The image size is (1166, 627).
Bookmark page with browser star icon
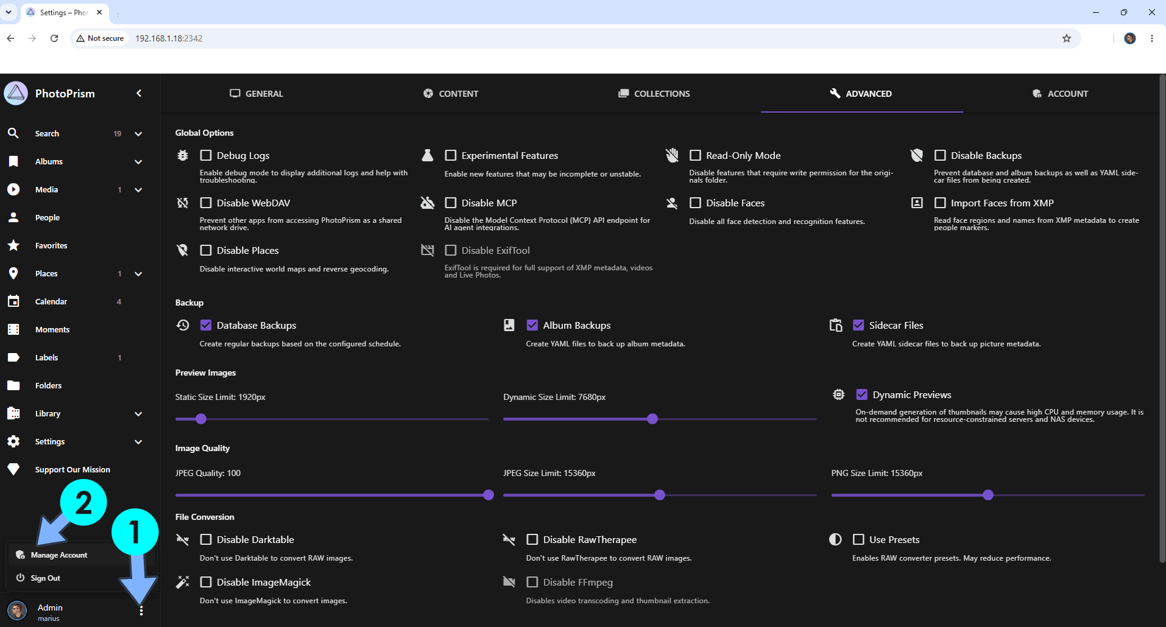tap(1067, 38)
